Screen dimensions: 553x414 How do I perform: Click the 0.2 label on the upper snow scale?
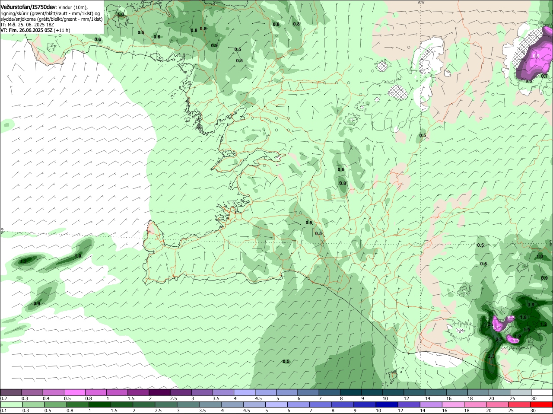click(x=3, y=398)
